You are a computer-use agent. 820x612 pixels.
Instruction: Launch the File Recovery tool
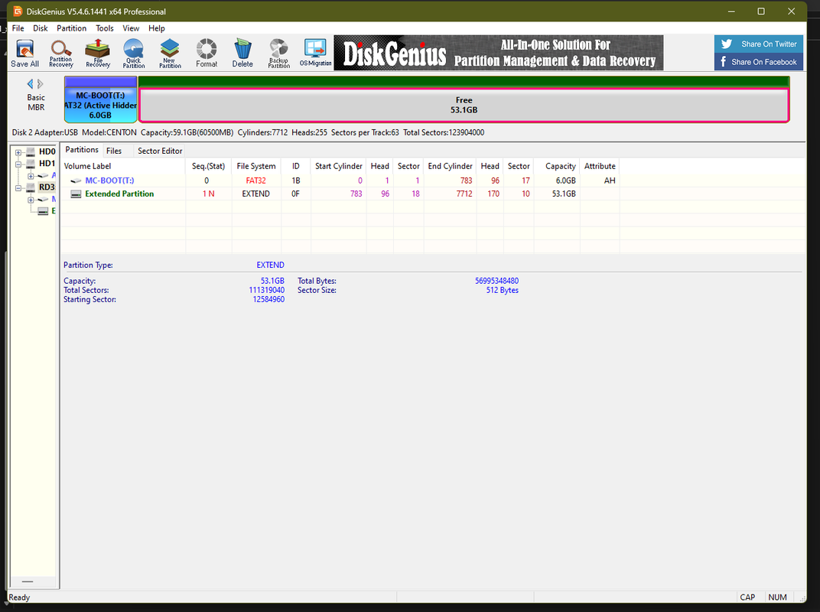(98, 54)
